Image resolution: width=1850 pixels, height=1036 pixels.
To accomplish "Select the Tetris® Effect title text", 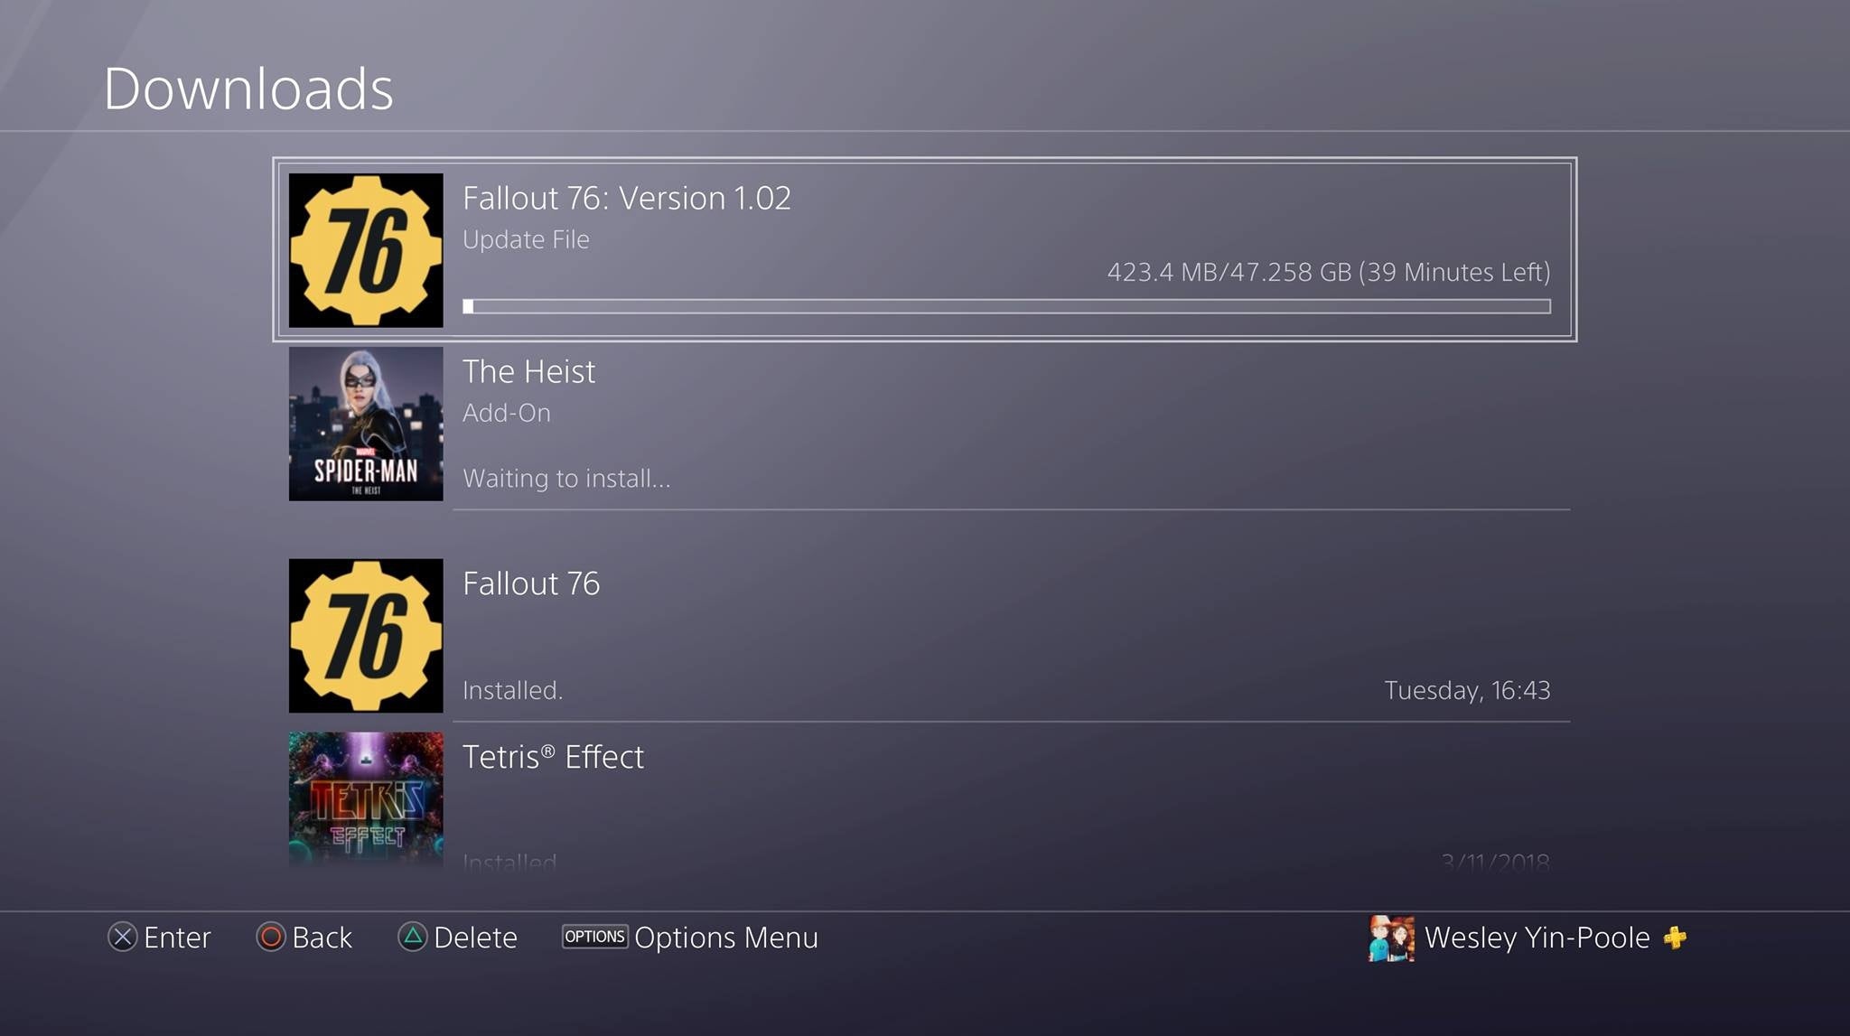I will (553, 757).
